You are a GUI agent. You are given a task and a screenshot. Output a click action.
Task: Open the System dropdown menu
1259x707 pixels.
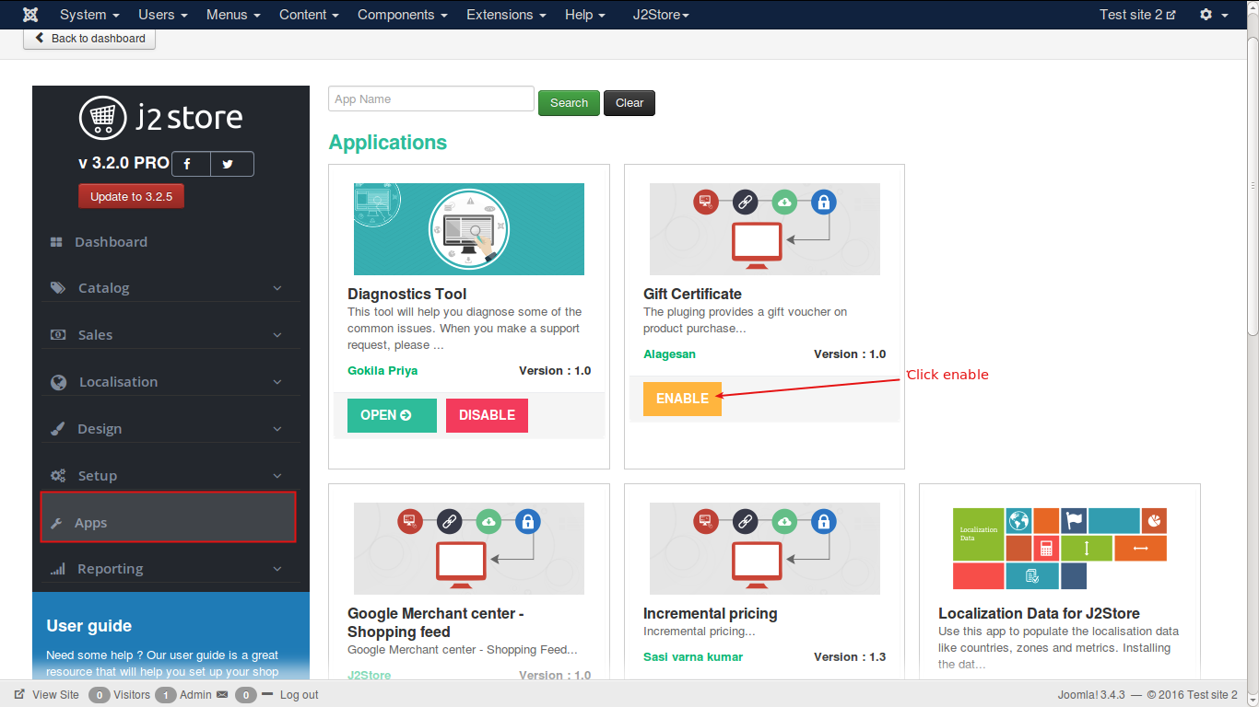coord(89,15)
